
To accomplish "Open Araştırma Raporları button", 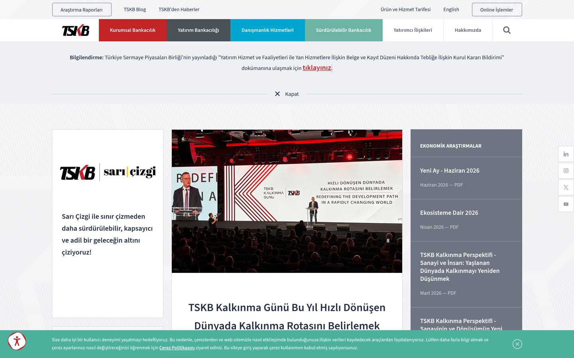I will point(82,10).
